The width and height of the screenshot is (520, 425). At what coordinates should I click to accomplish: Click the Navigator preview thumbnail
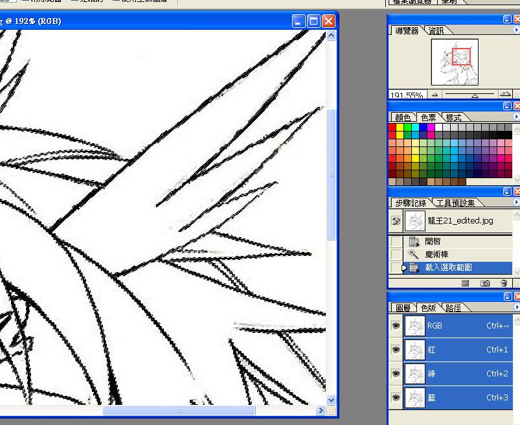click(x=455, y=62)
